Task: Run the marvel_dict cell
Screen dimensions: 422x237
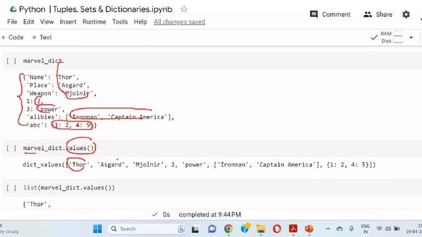Action: 11,61
